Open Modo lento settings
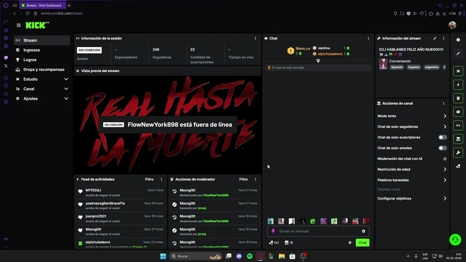The image size is (466, 262). [x=412, y=116]
